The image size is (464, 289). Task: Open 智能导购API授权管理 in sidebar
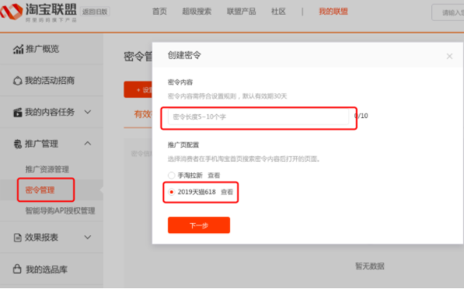60,211
